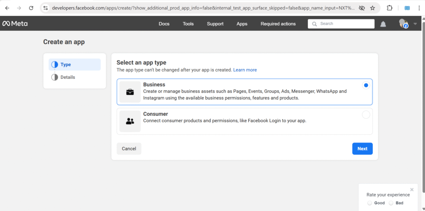Click the site information icon in address bar
The image size is (425, 211).
46,8
